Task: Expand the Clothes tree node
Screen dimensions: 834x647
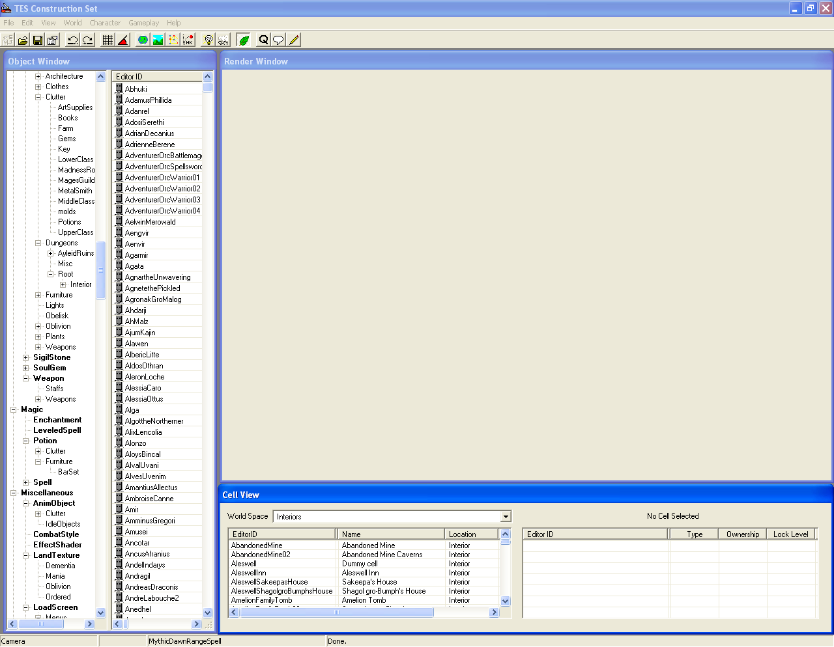Action: tap(38, 87)
